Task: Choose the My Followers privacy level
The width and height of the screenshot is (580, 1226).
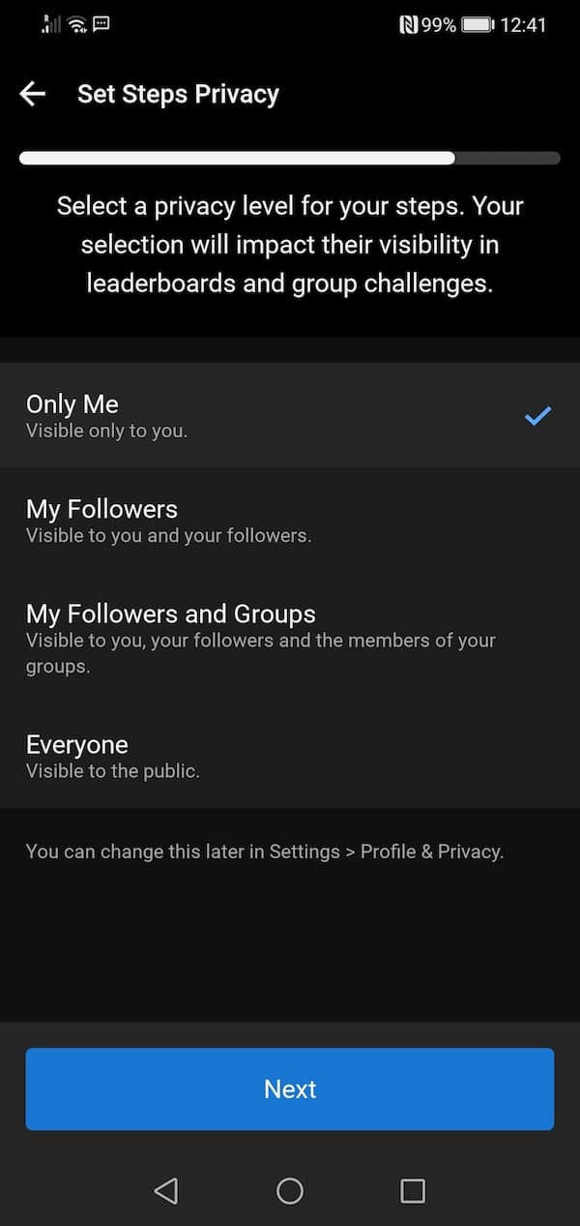Action: pos(290,520)
